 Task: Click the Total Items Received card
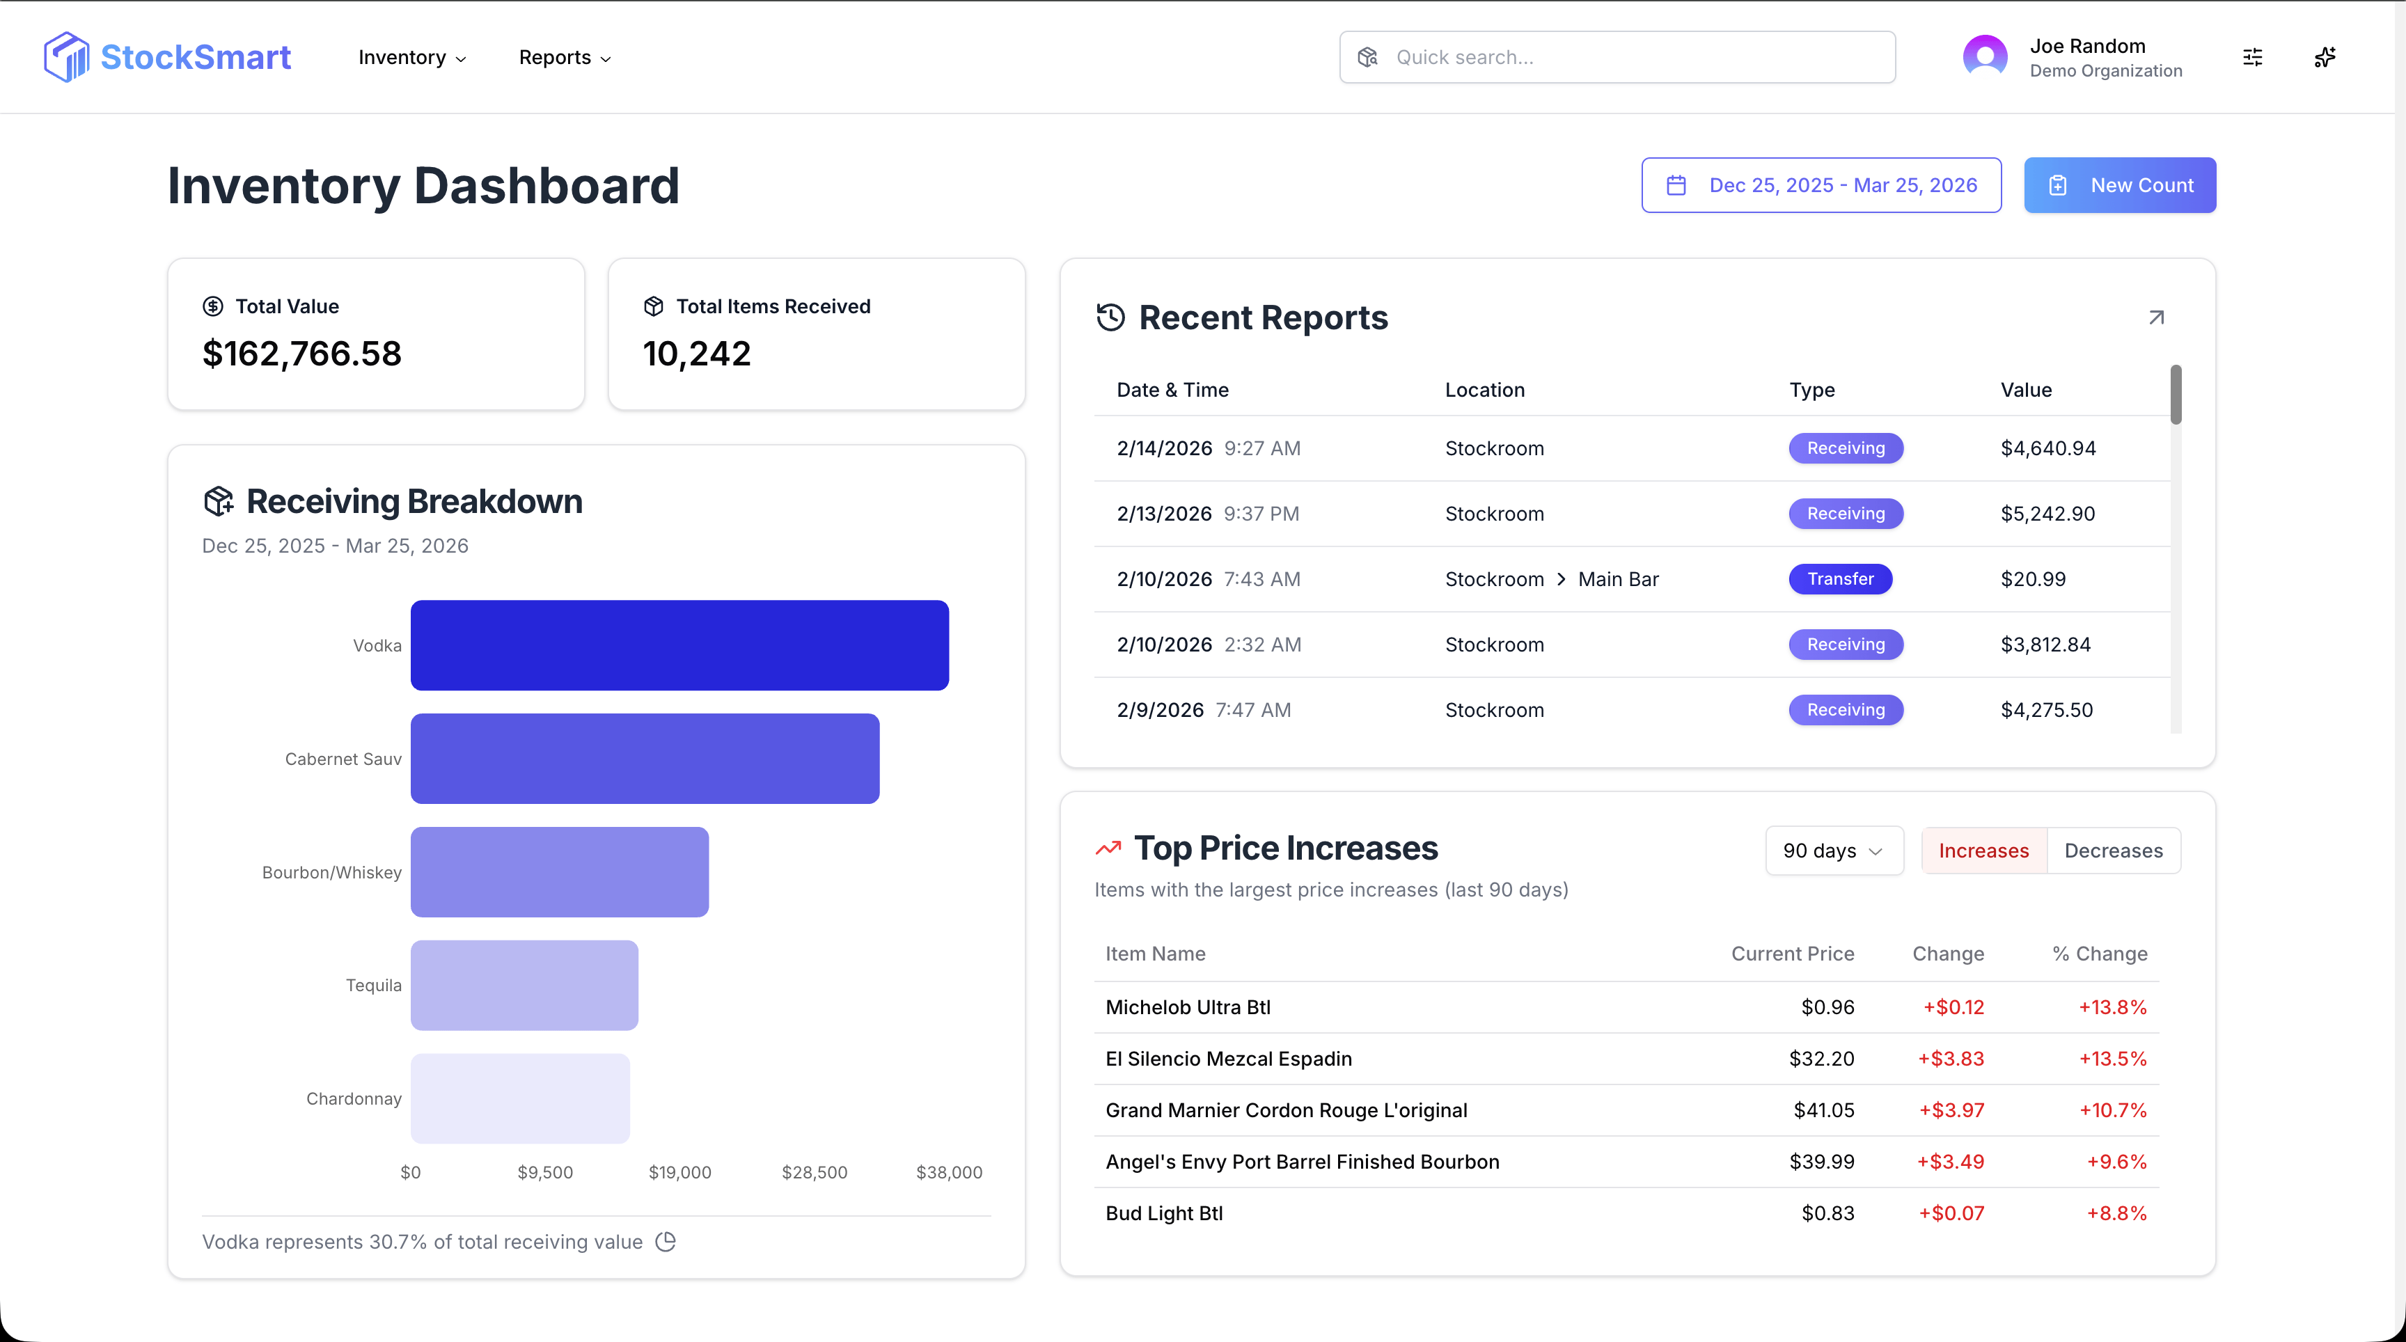point(817,334)
